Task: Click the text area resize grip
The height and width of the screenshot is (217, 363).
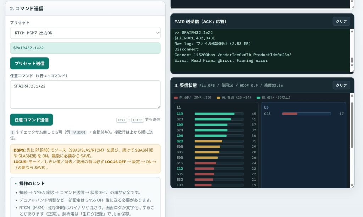Action: (x=158, y=107)
